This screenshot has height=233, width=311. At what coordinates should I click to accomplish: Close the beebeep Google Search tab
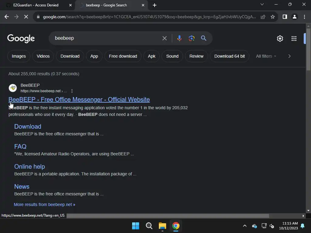point(143,5)
